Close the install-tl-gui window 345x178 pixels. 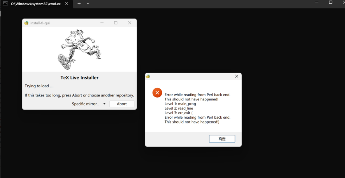point(129,23)
